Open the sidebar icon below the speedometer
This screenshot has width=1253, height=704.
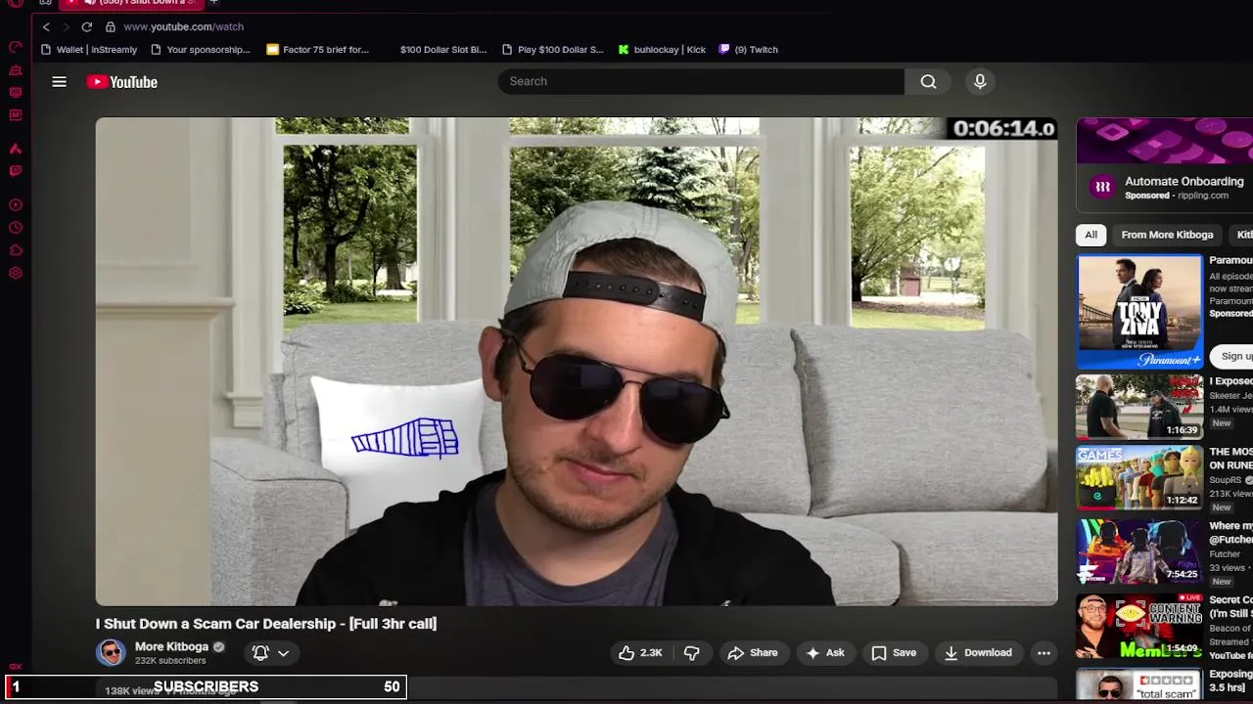pyautogui.click(x=16, y=70)
